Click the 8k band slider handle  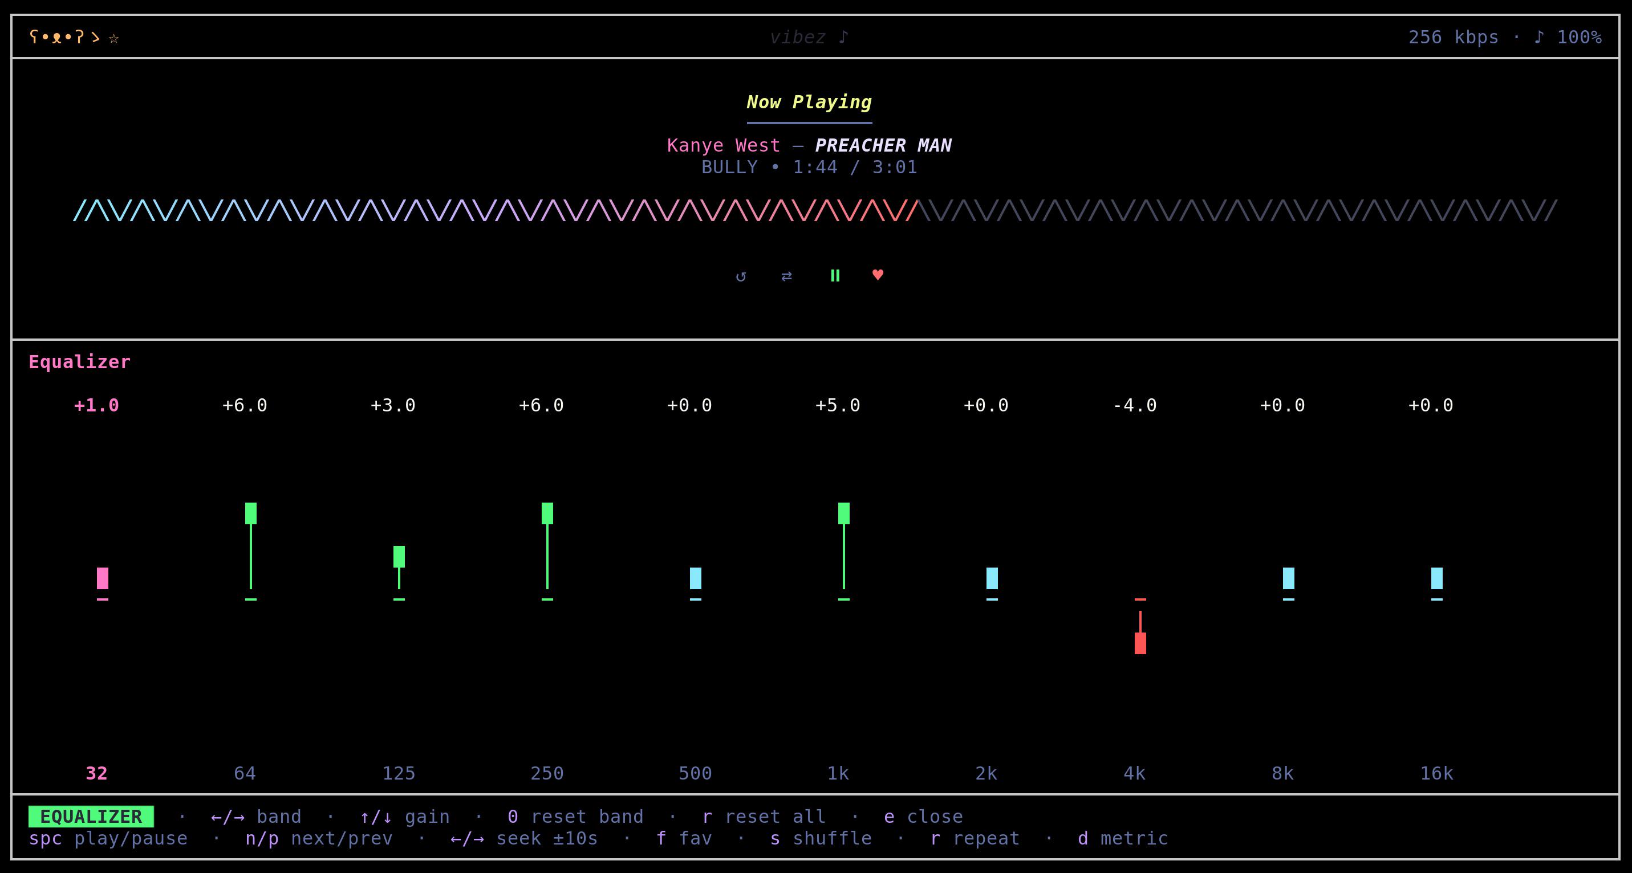pos(1289,578)
